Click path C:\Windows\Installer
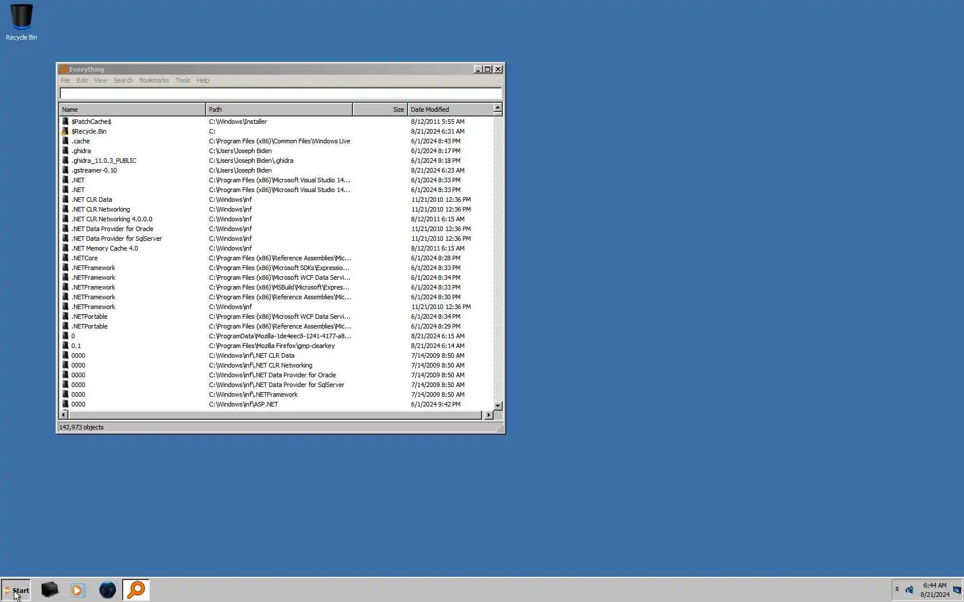This screenshot has width=964, height=602. (238, 122)
